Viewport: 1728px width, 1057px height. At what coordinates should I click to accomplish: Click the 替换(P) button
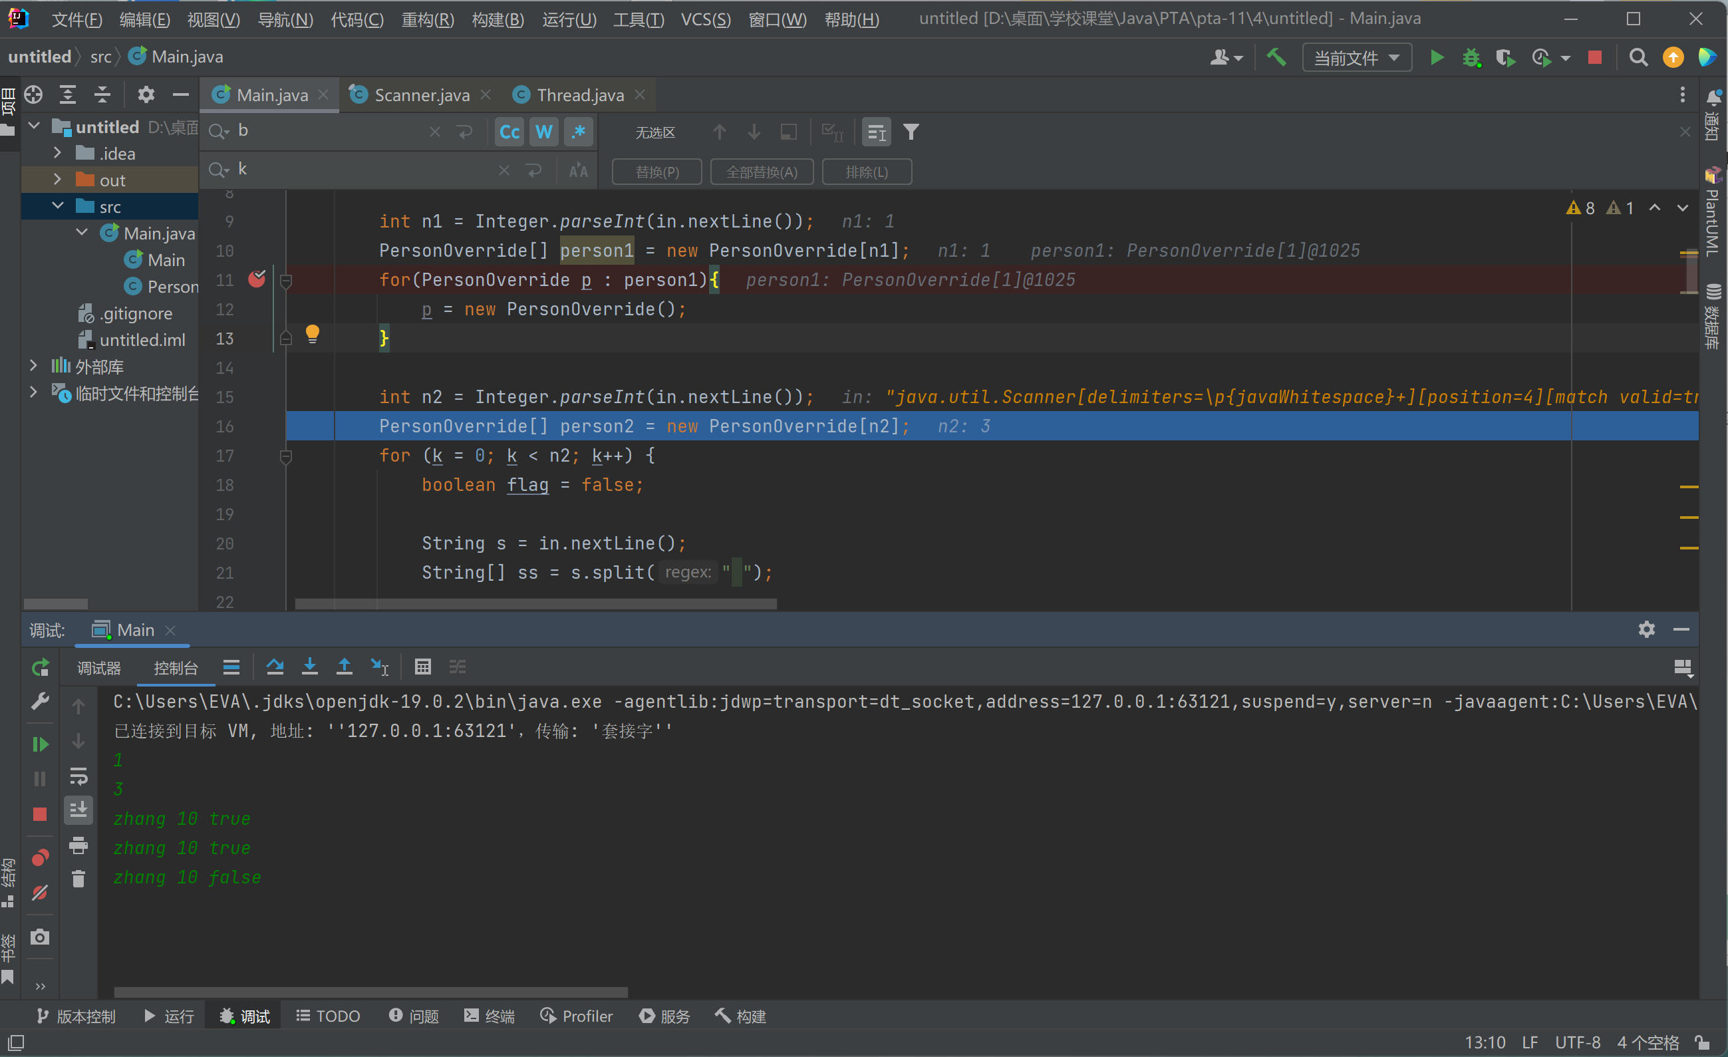656,172
